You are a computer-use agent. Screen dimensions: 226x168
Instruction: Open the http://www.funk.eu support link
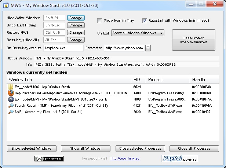click(125, 158)
